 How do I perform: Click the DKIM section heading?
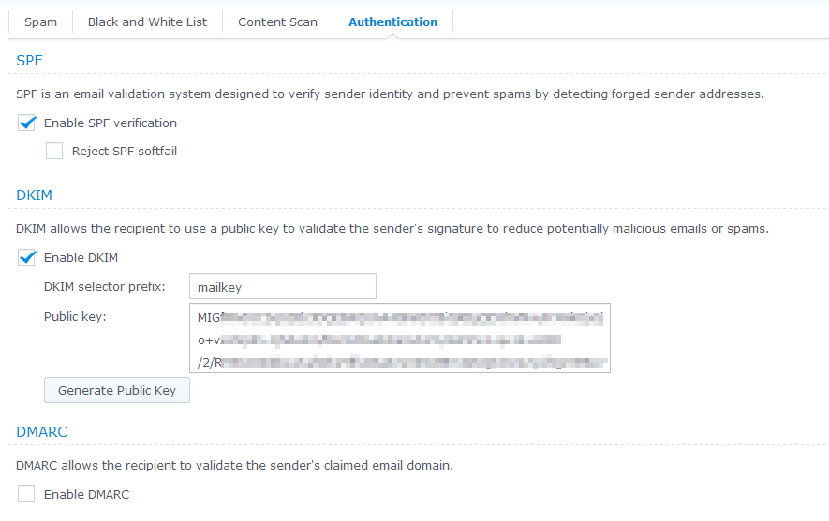34,195
